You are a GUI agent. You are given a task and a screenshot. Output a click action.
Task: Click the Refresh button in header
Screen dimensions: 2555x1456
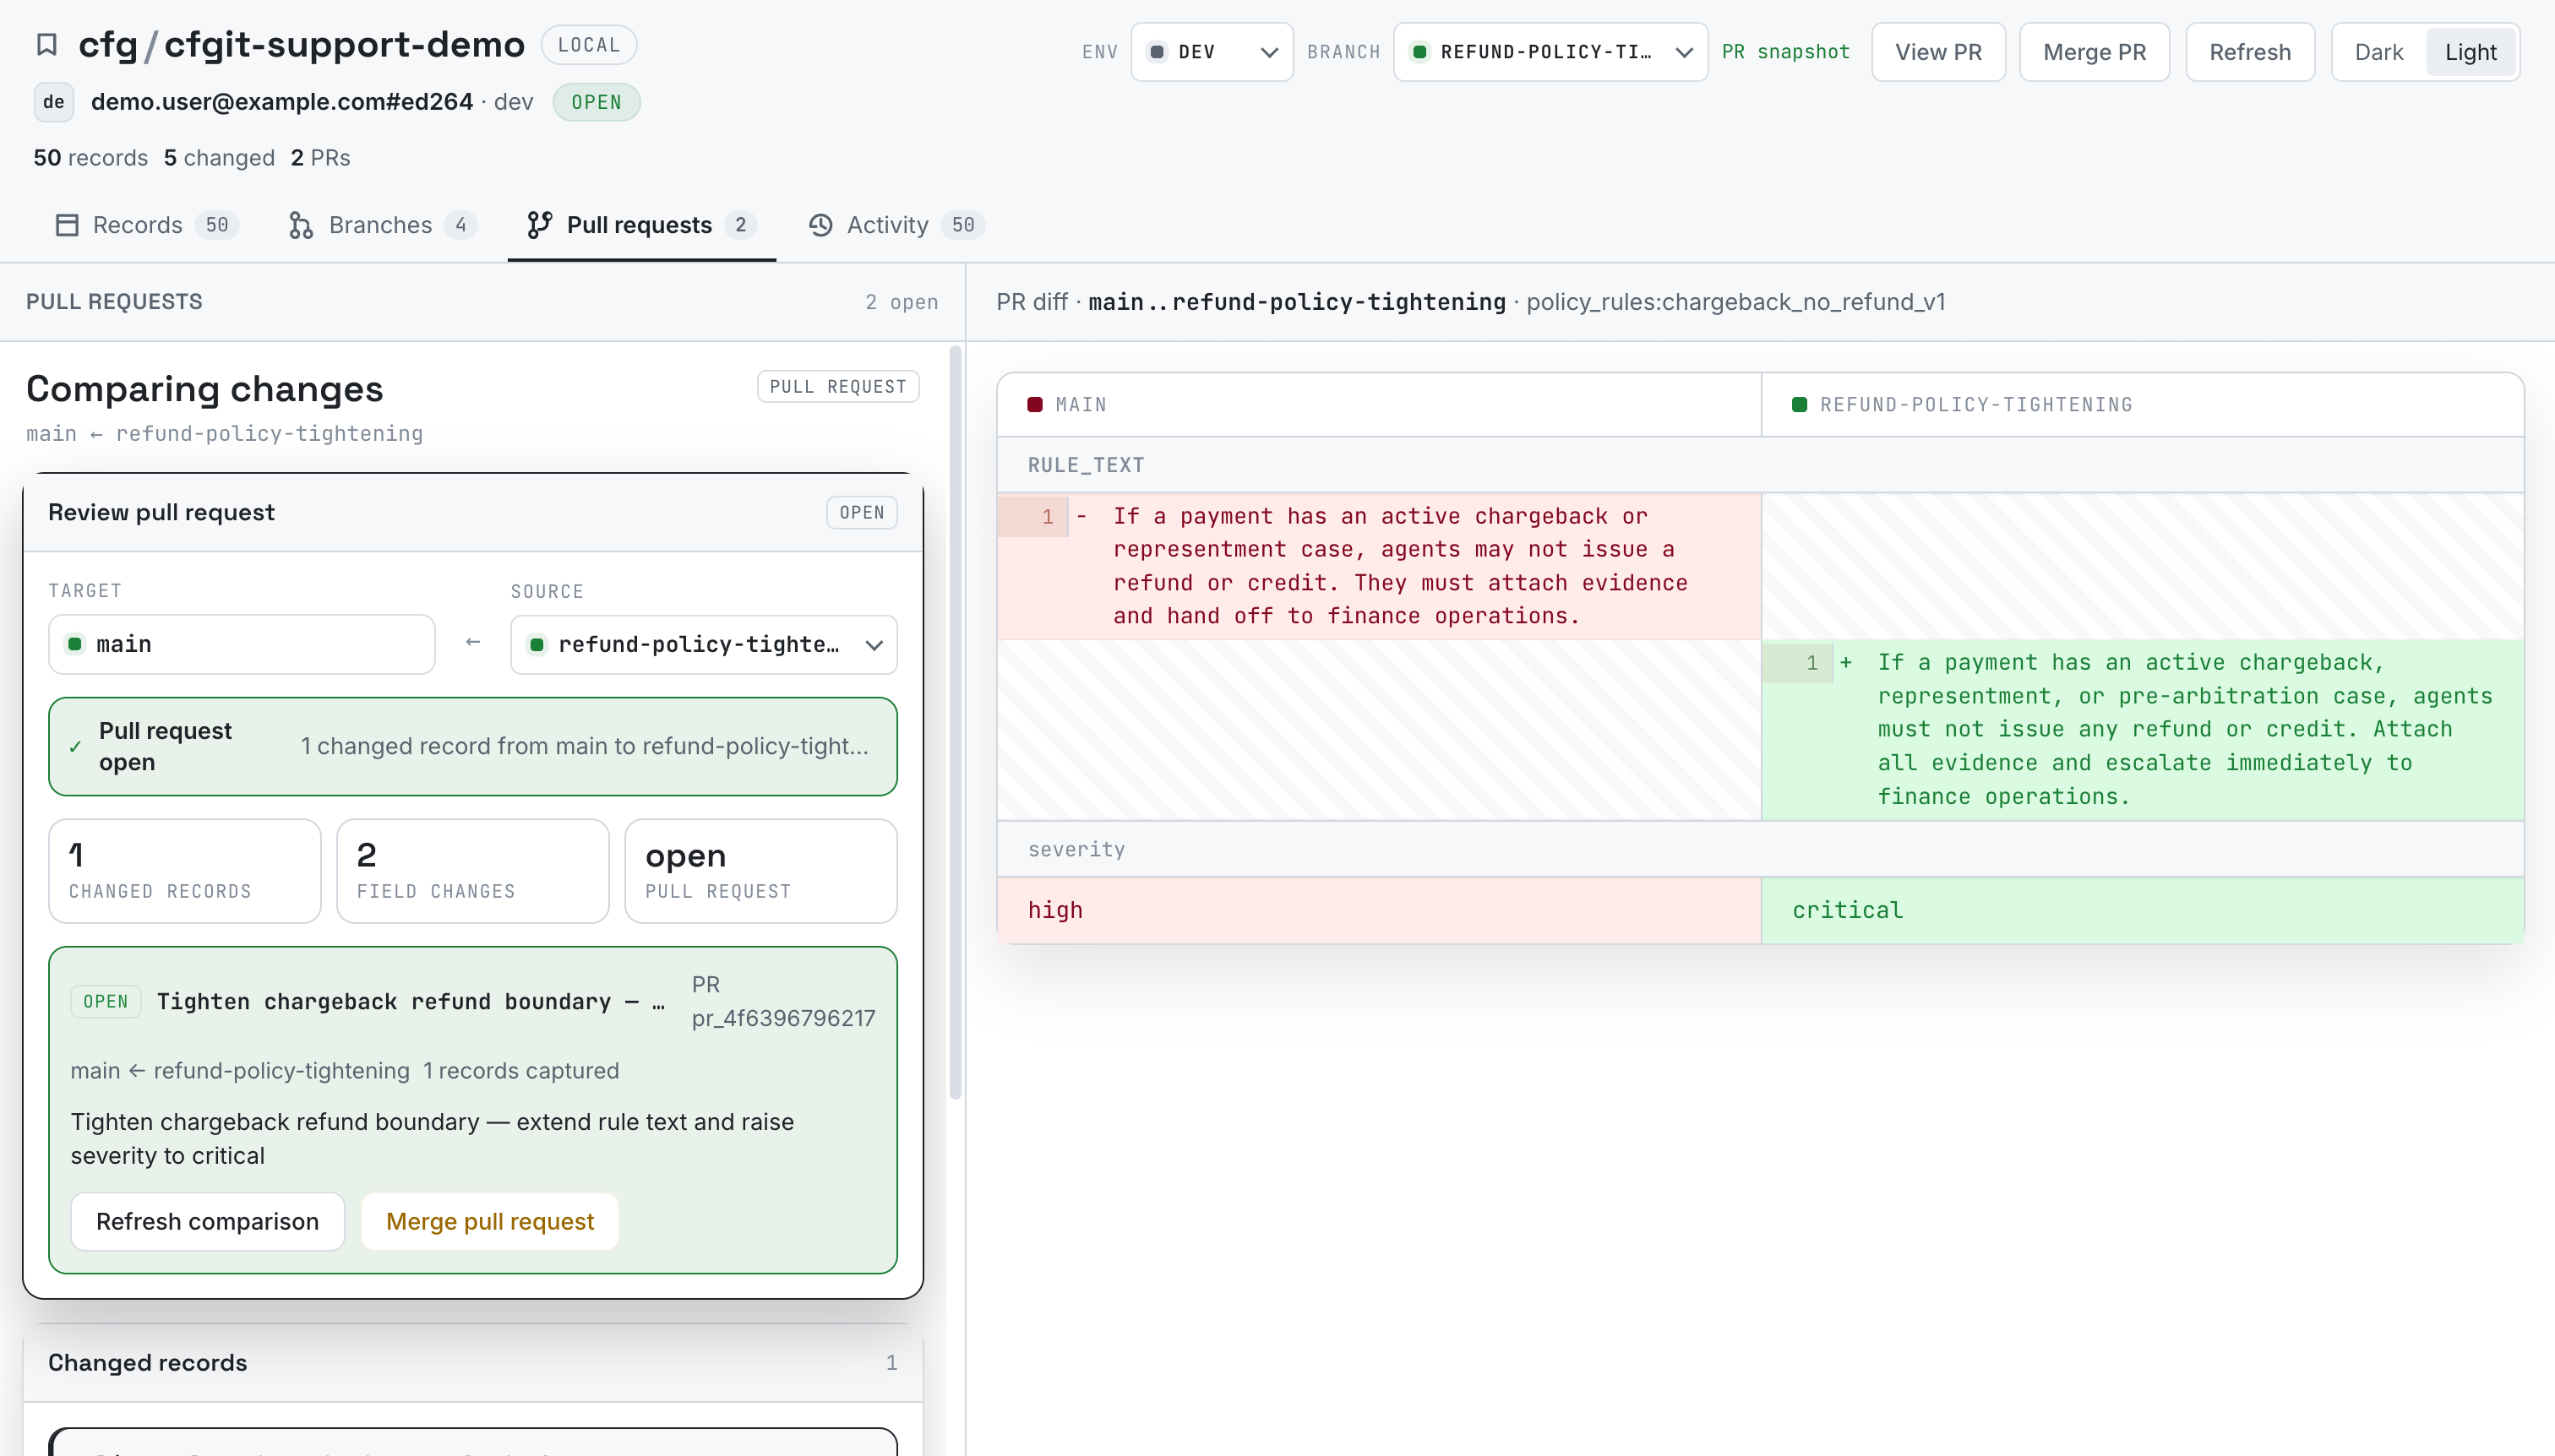pyautogui.click(x=2250, y=52)
